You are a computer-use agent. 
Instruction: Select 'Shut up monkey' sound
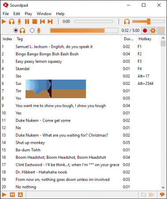pos(80,142)
